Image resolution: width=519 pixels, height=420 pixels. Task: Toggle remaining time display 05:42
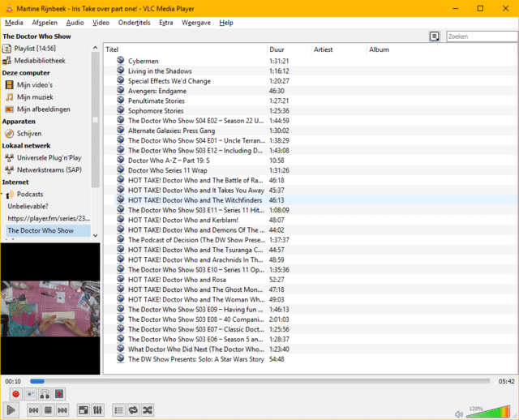point(506,381)
